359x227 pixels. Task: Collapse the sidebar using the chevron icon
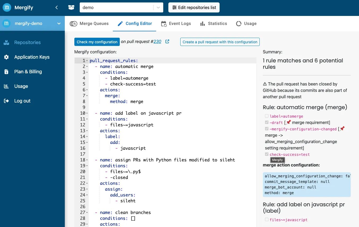(57, 8)
